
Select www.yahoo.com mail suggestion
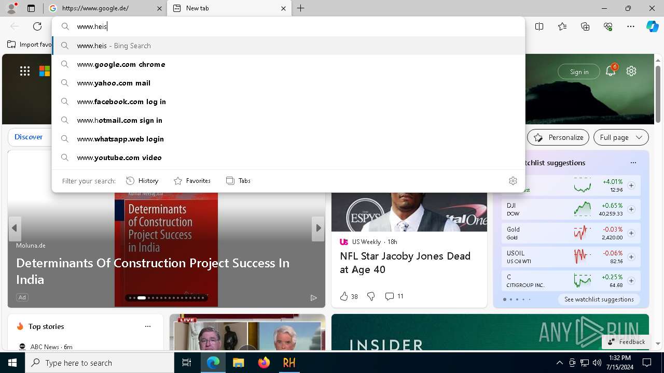click(x=288, y=83)
